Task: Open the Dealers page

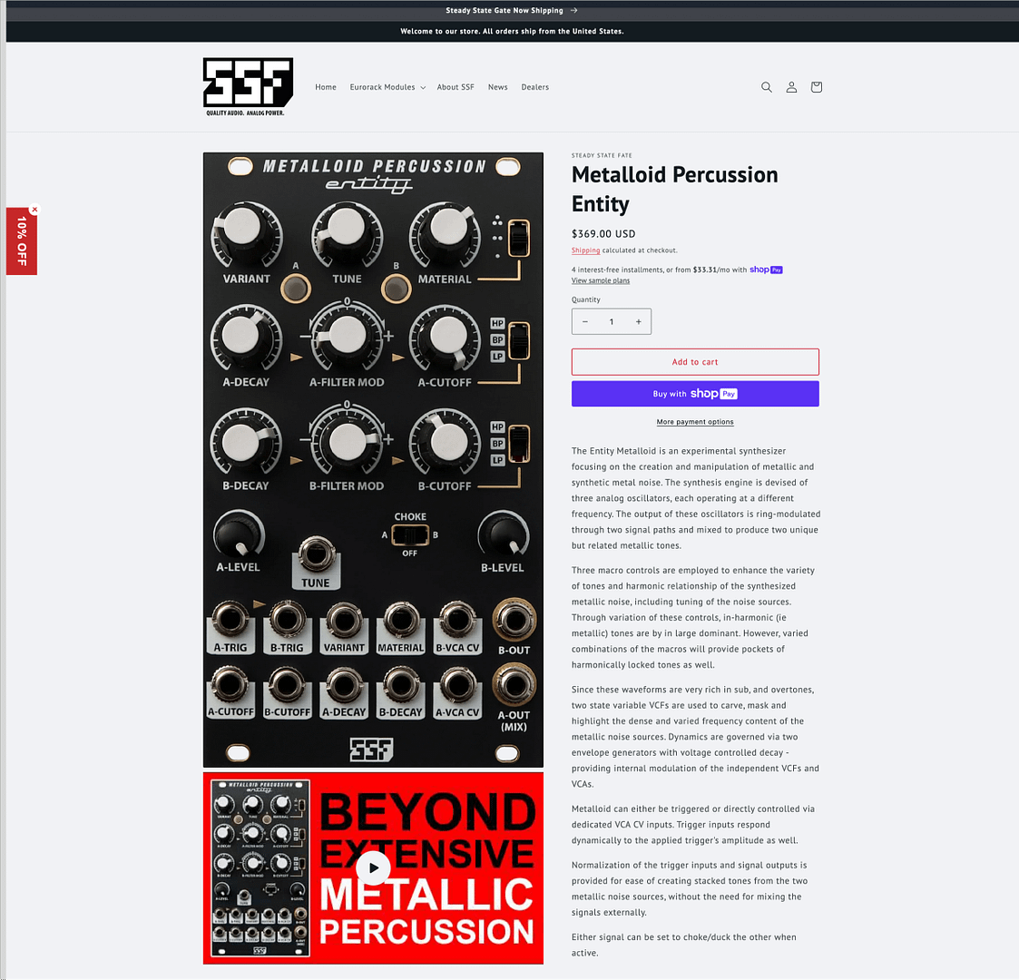Action: coord(534,87)
